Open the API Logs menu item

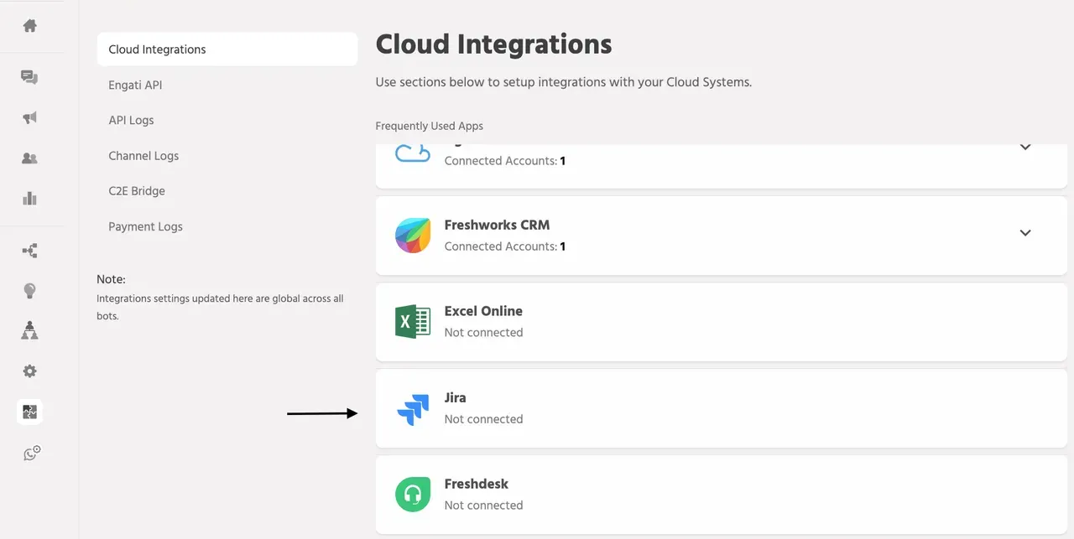[131, 120]
